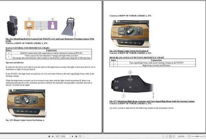Go to the next page
Image resolution: width=206 pixels, height=139 pixels.
[73, 136]
